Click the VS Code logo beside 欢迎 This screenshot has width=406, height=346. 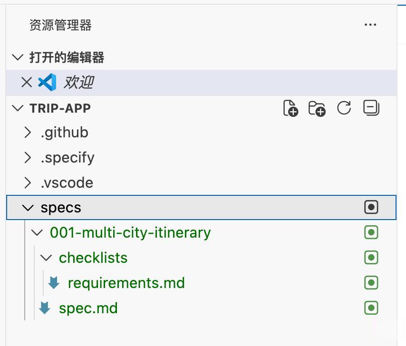click(x=47, y=83)
